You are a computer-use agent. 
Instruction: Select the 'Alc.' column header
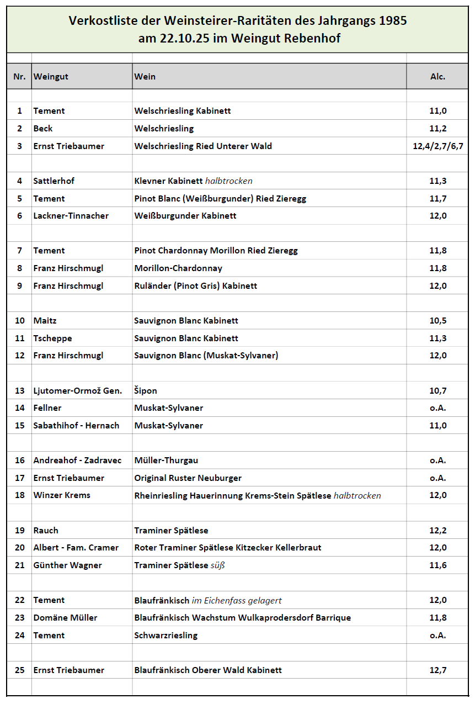point(437,77)
